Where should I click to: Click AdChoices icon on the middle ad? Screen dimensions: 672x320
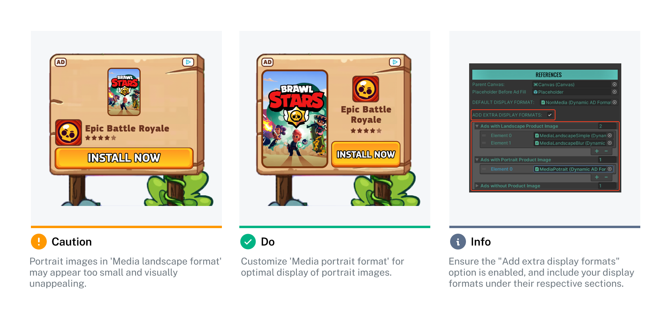[395, 62]
